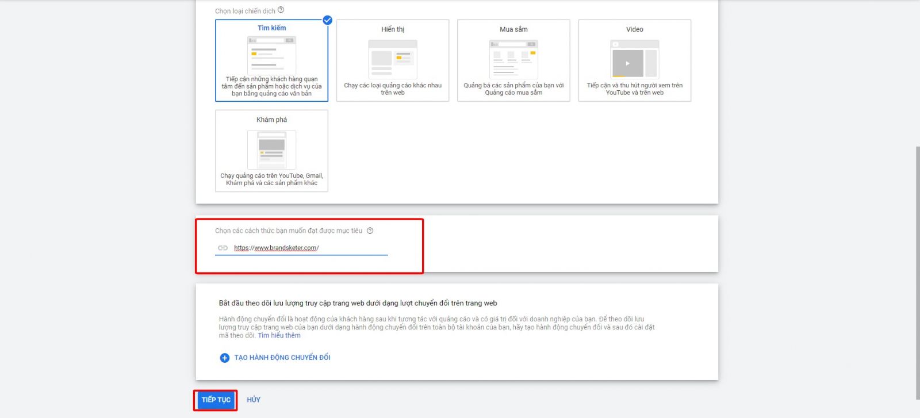Click the Hành động chuyển đổi explanation paragraph

(x=436, y=327)
